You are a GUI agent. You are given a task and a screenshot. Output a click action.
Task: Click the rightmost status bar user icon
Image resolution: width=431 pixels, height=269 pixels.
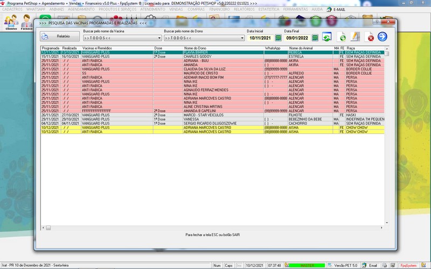point(423,265)
